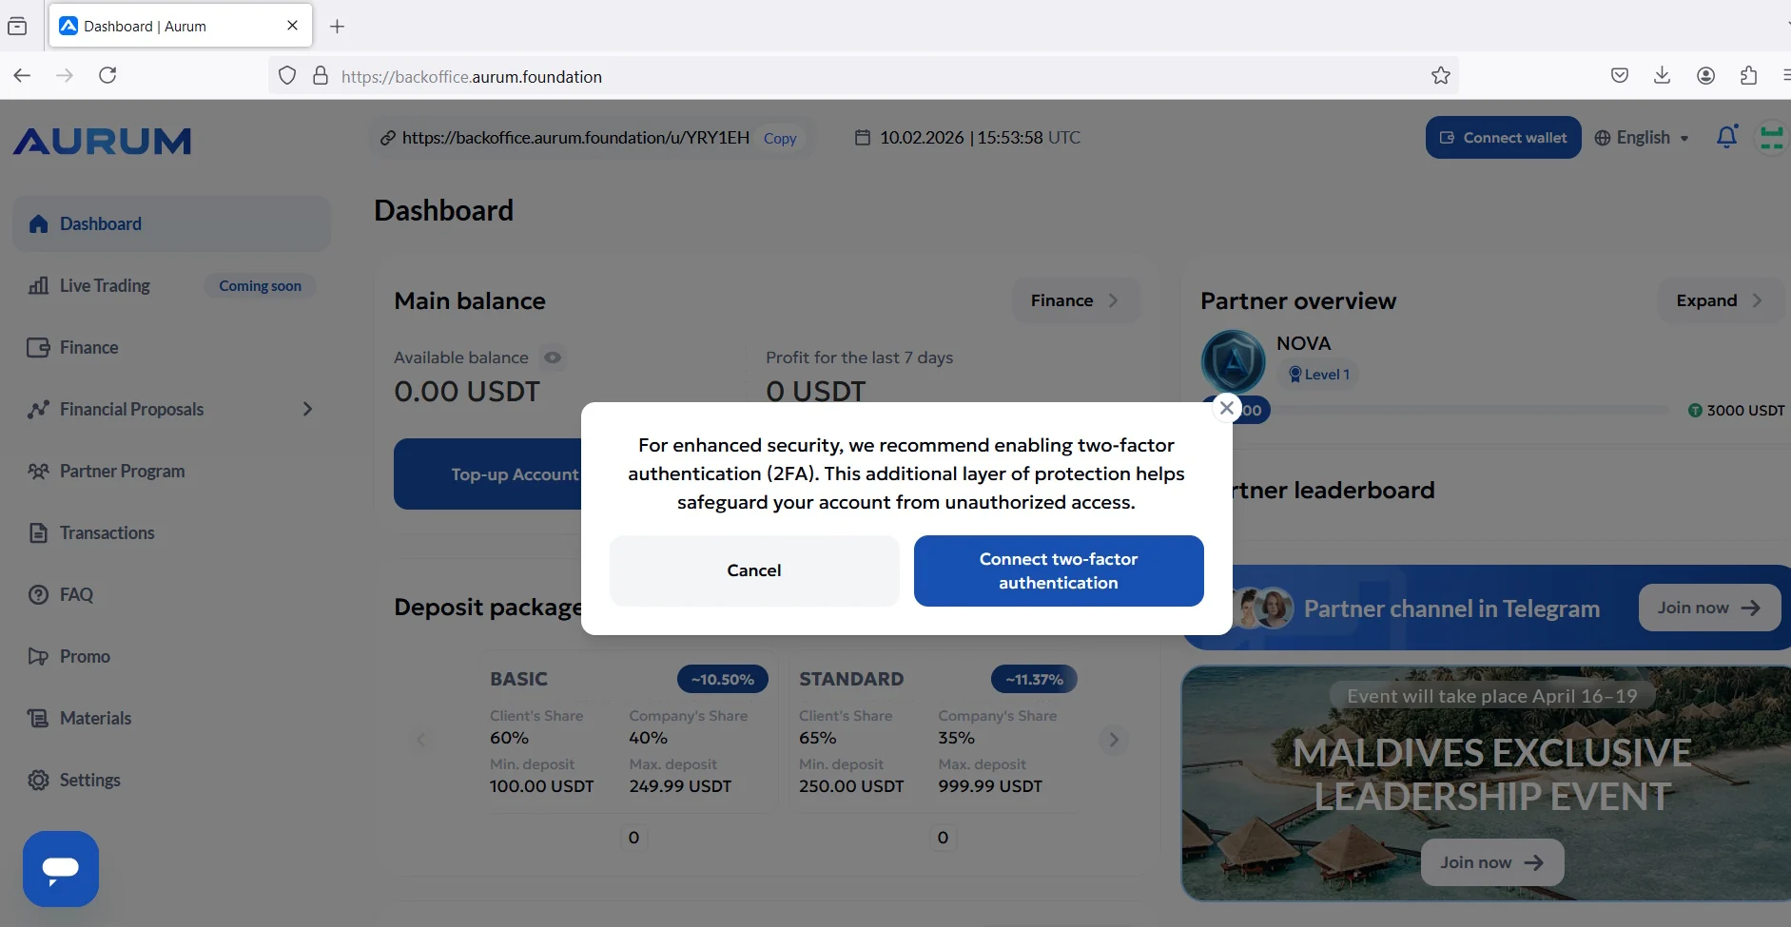Open the notifications bell
The width and height of the screenshot is (1791, 927).
click(1727, 138)
